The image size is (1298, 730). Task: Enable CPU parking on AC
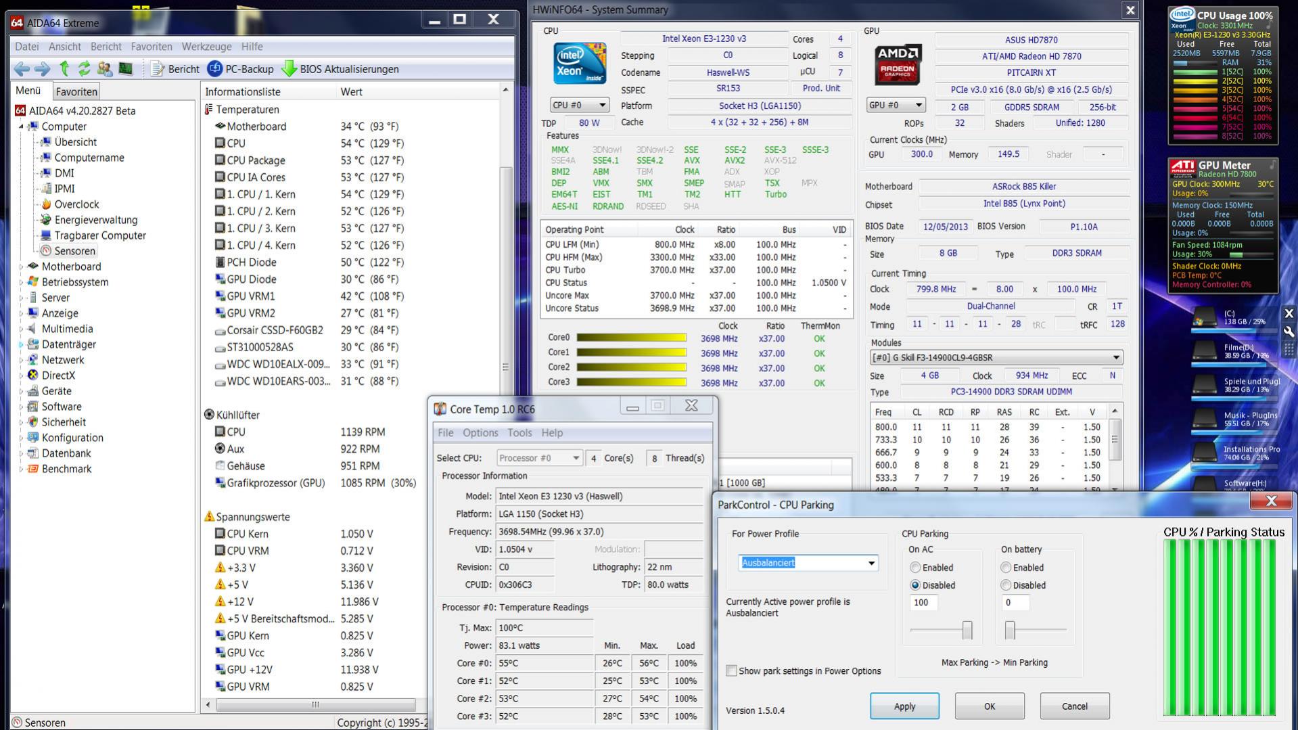tap(915, 568)
